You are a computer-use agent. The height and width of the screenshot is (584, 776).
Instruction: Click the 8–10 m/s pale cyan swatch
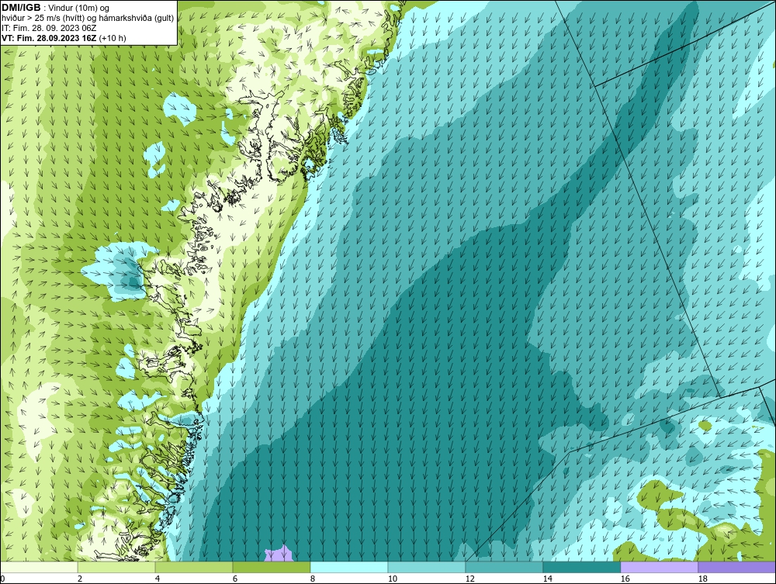(349, 567)
